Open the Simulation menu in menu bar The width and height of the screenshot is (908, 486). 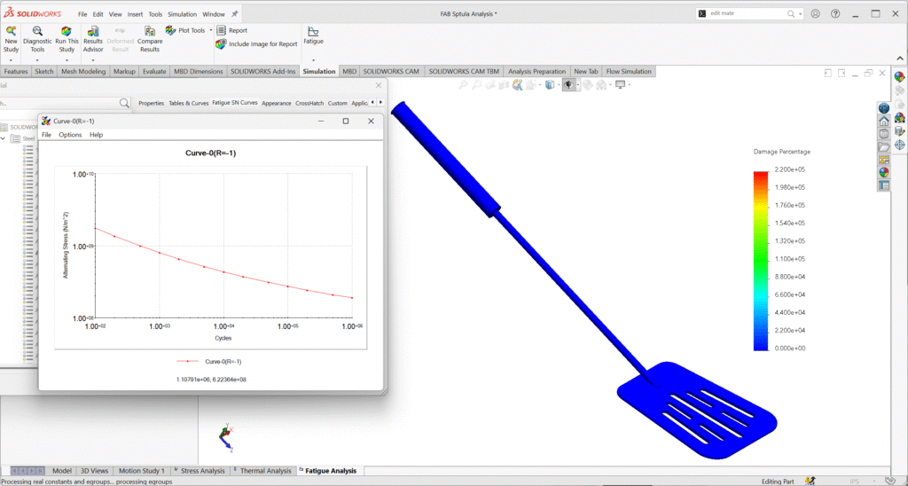coord(180,14)
